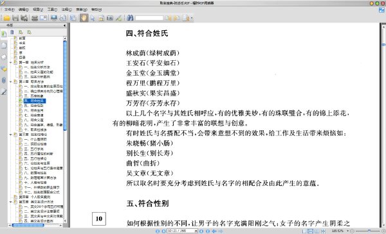Click the 五、符合性别 heading

tap(148, 204)
